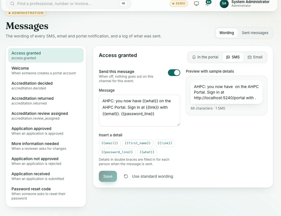Click the search magnifier icon
This screenshot has width=281, height=216.
(x=12, y=4)
